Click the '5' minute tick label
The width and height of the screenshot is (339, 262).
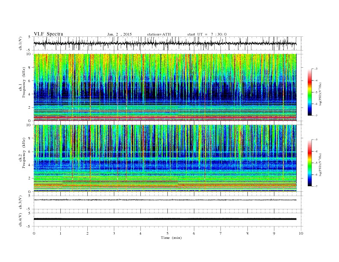click(167, 233)
